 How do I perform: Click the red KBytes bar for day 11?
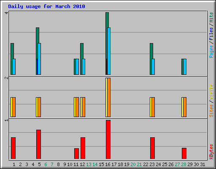tap(76, 153)
